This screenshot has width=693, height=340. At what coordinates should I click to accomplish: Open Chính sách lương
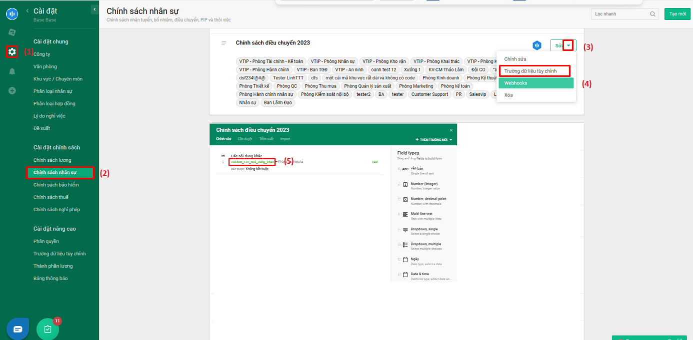[52, 160]
